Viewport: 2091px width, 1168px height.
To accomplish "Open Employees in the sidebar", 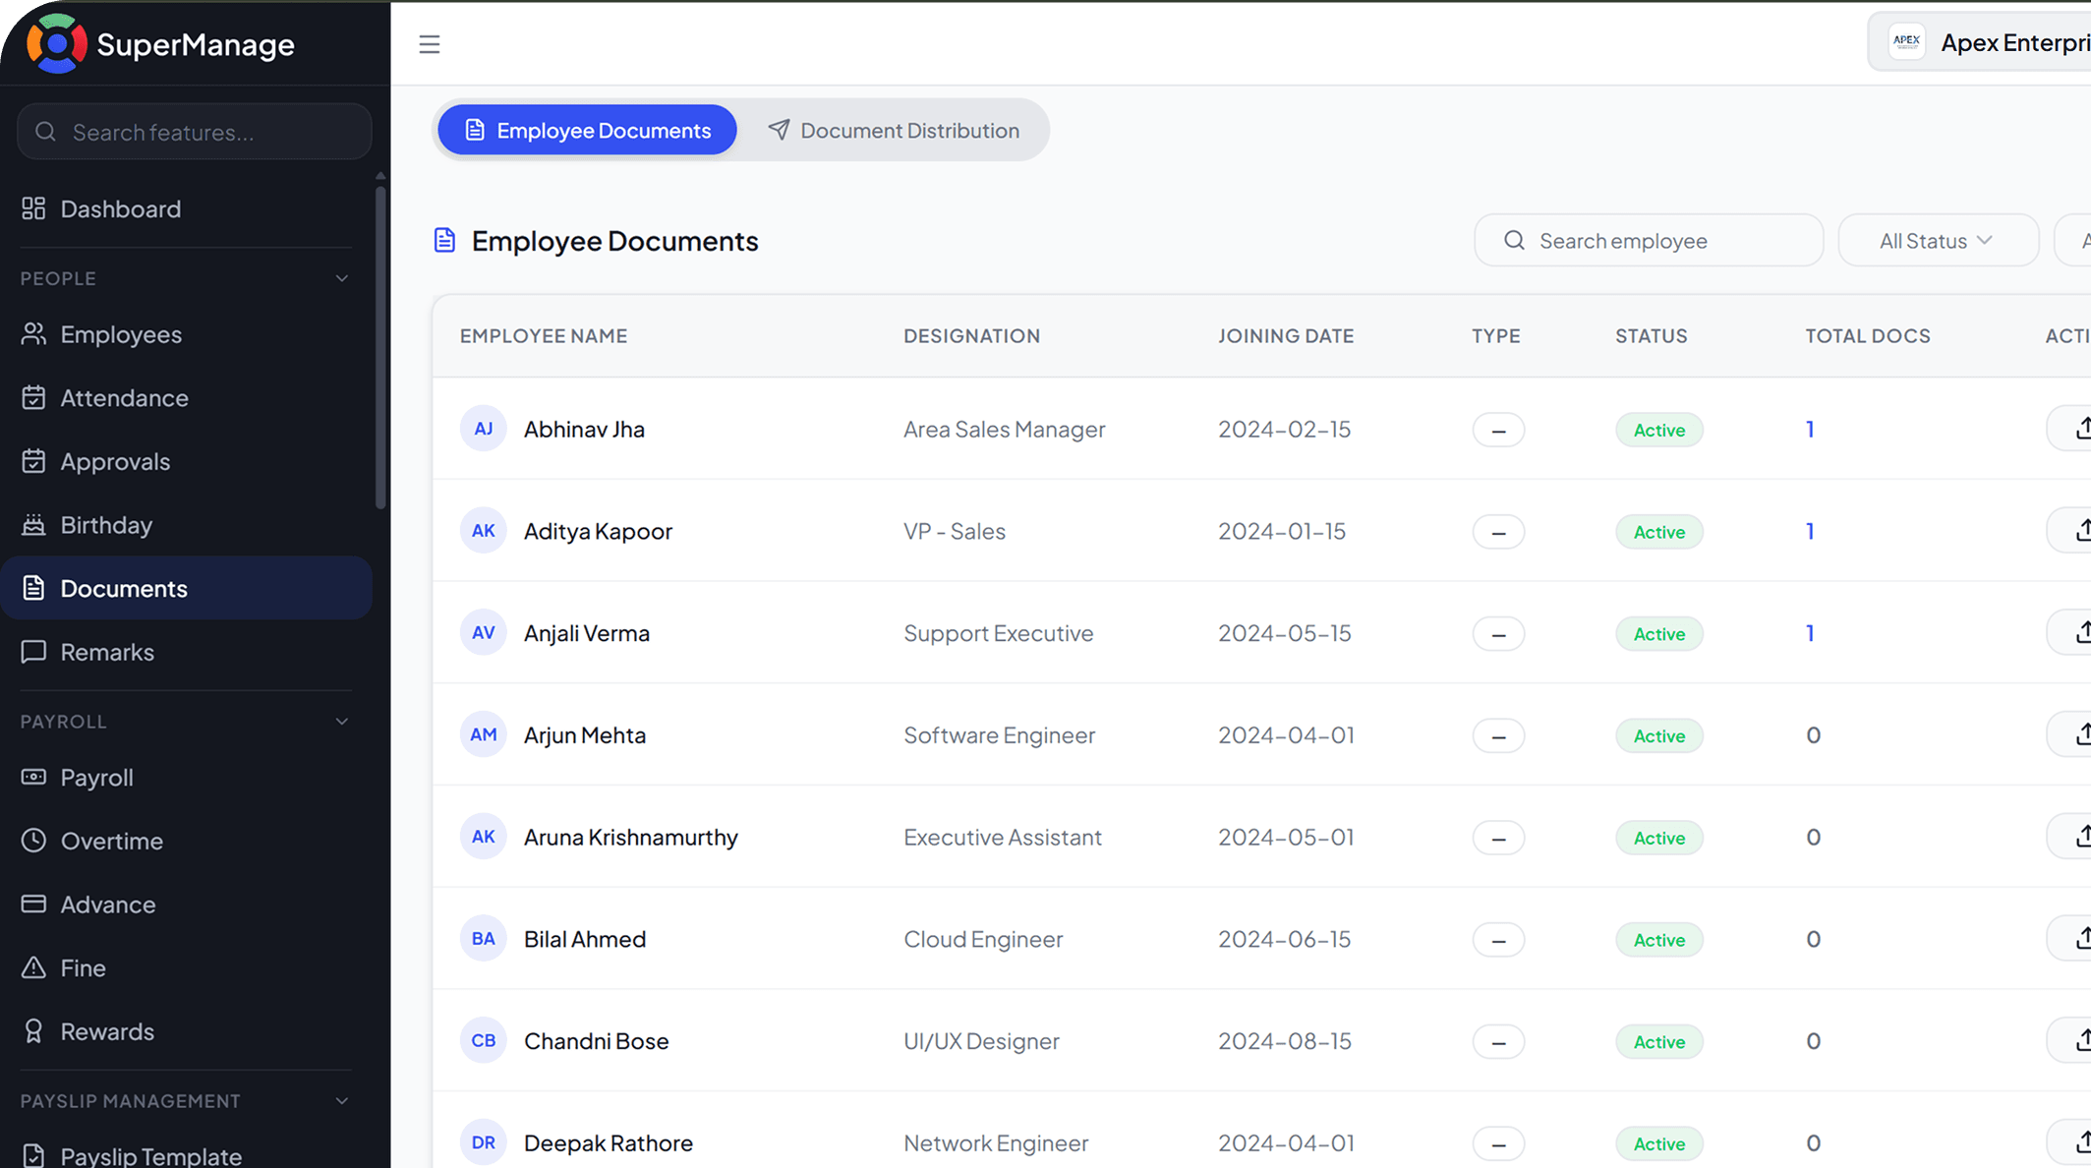I will [x=186, y=334].
